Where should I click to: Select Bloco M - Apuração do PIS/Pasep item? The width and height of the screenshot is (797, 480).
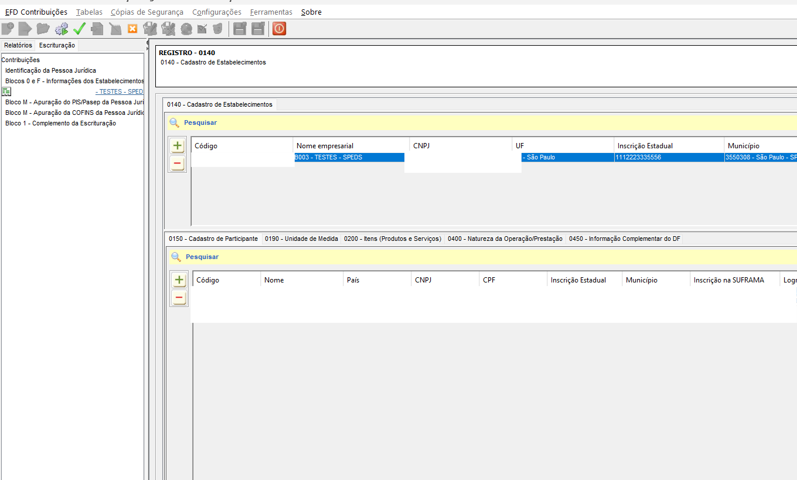point(74,102)
